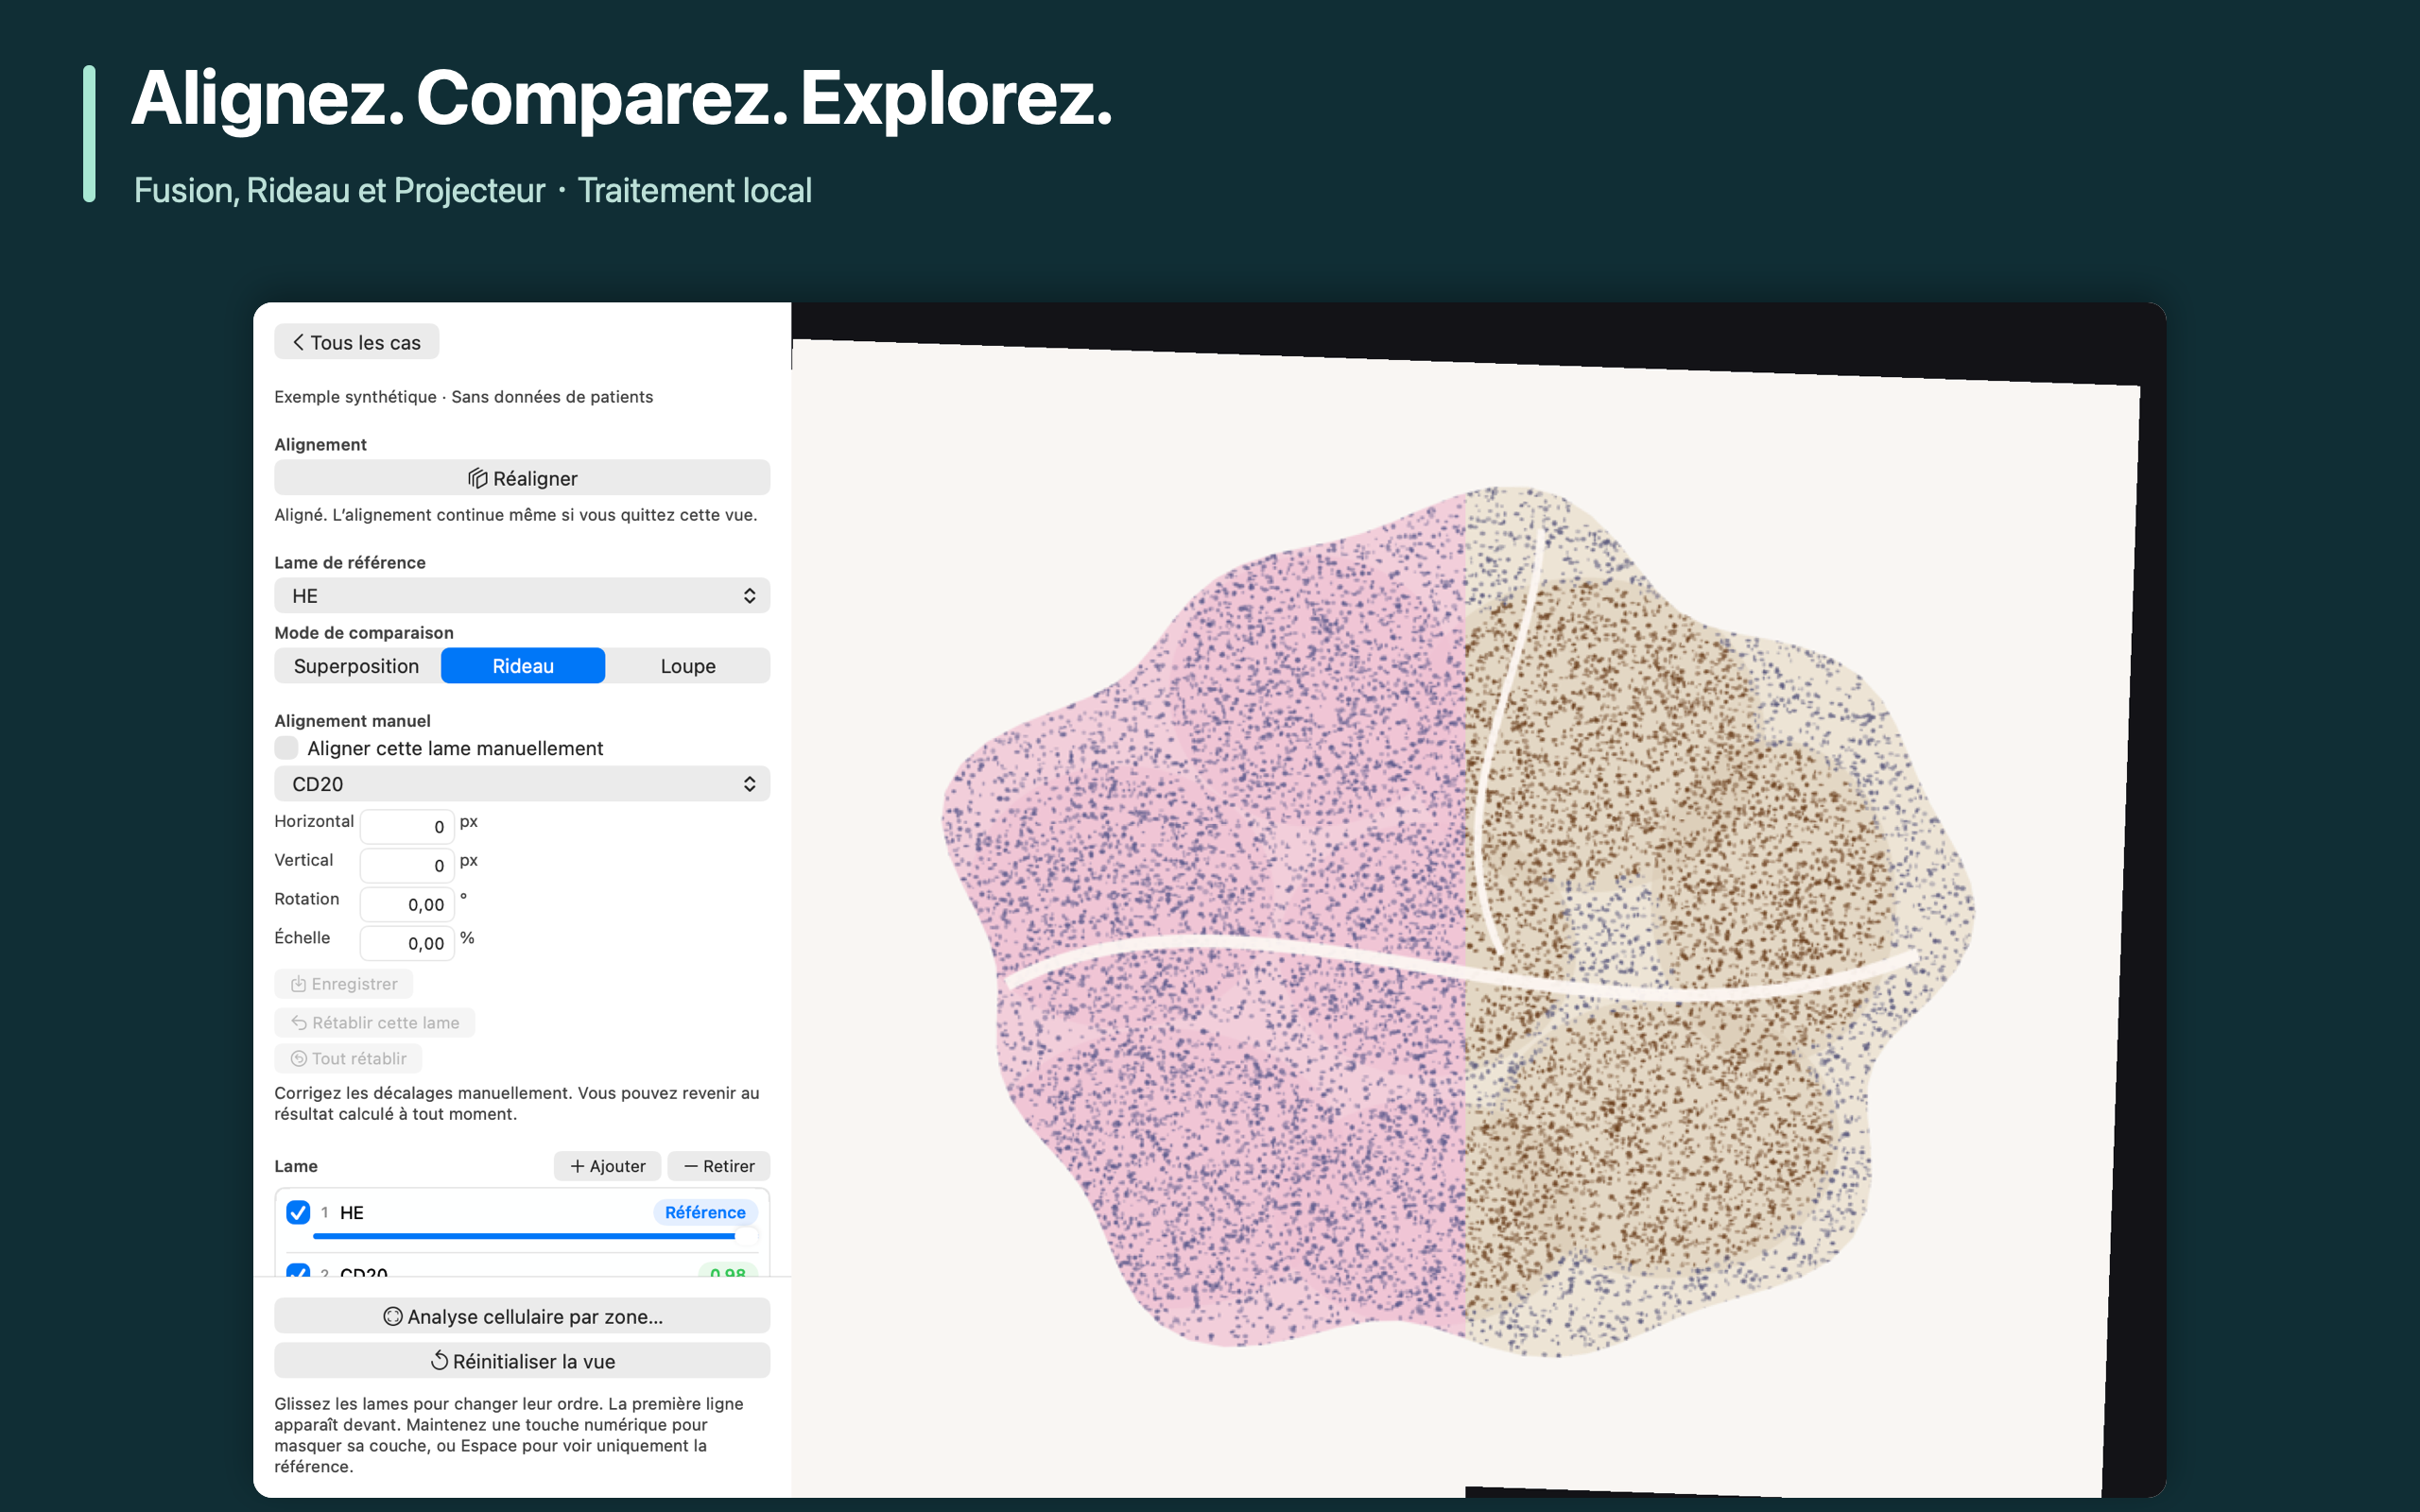The height and width of the screenshot is (1512, 2420).
Task: Click the Tout rétablir button
Action: point(348,1058)
